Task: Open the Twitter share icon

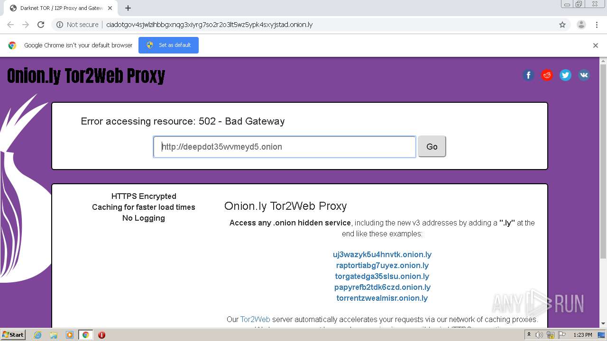Action: tap(565, 75)
